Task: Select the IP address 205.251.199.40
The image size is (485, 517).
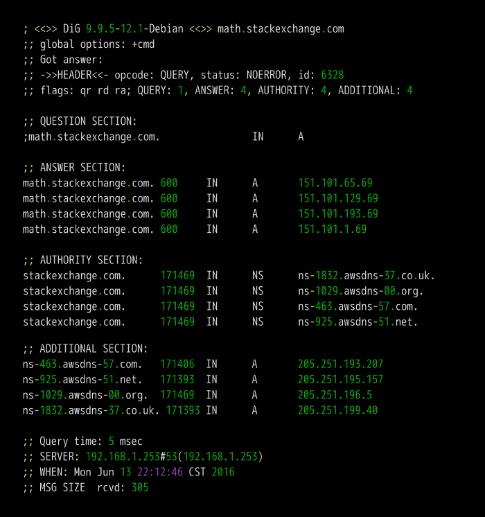Action: pyautogui.click(x=338, y=410)
